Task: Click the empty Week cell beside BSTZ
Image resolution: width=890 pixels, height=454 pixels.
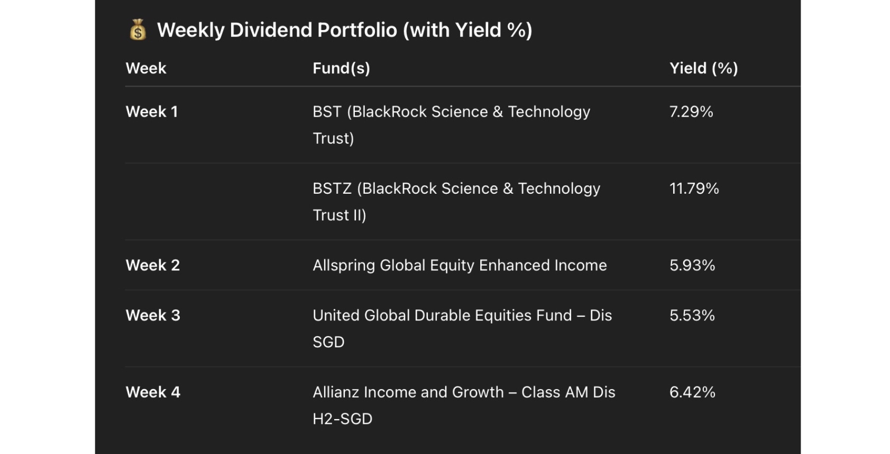Action: (212, 202)
